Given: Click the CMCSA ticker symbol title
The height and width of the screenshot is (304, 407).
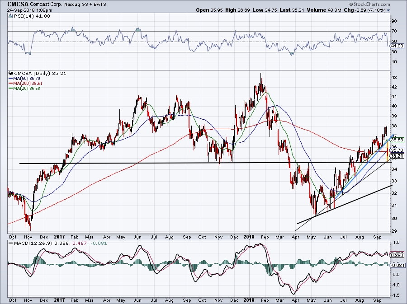Looking at the screenshot, I should [x=18, y=4].
